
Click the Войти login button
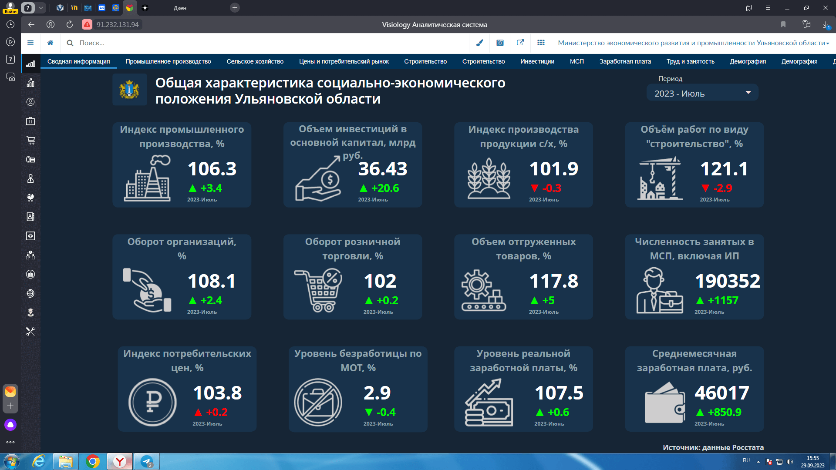pos(10,8)
